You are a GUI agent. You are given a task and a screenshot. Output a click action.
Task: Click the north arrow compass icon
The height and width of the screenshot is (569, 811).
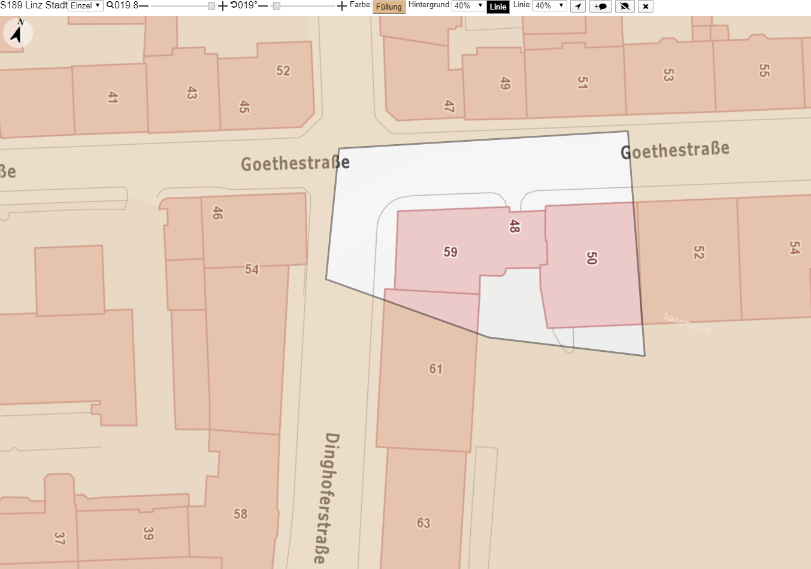pyautogui.click(x=18, y=32)
